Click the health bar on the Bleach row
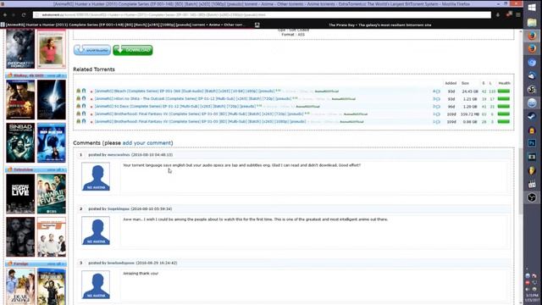The height and width of the screenshot is (305, 542). click(x=504, y=91)
